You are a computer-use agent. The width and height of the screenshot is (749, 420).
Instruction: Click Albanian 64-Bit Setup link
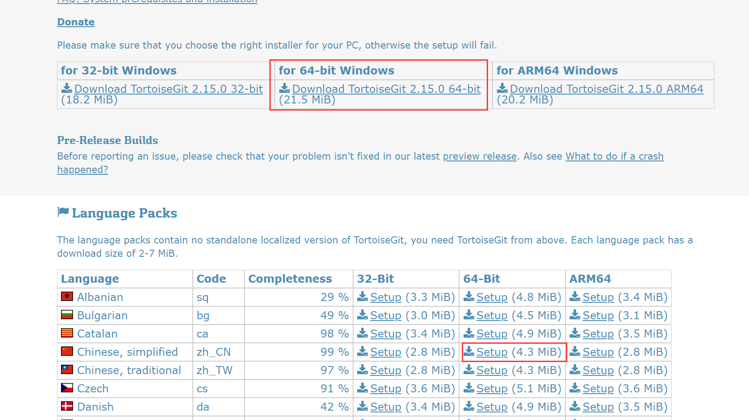(x=492, y=297)
